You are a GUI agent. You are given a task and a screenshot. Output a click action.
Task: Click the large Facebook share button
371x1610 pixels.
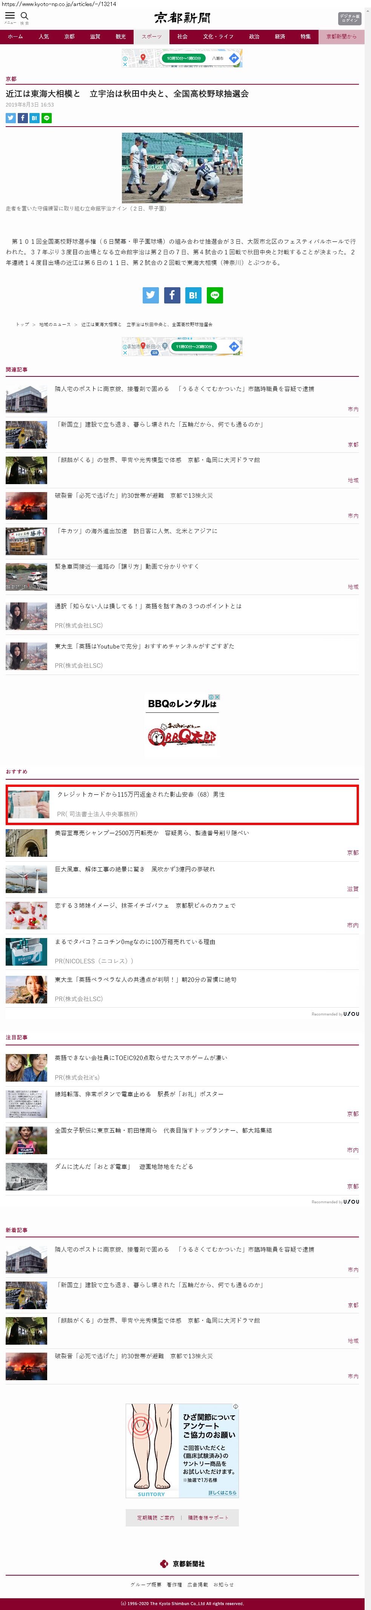click(172, 295)
